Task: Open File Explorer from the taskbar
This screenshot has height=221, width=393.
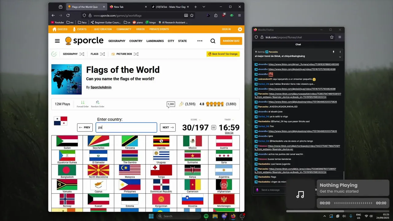Action: point(215,216)
